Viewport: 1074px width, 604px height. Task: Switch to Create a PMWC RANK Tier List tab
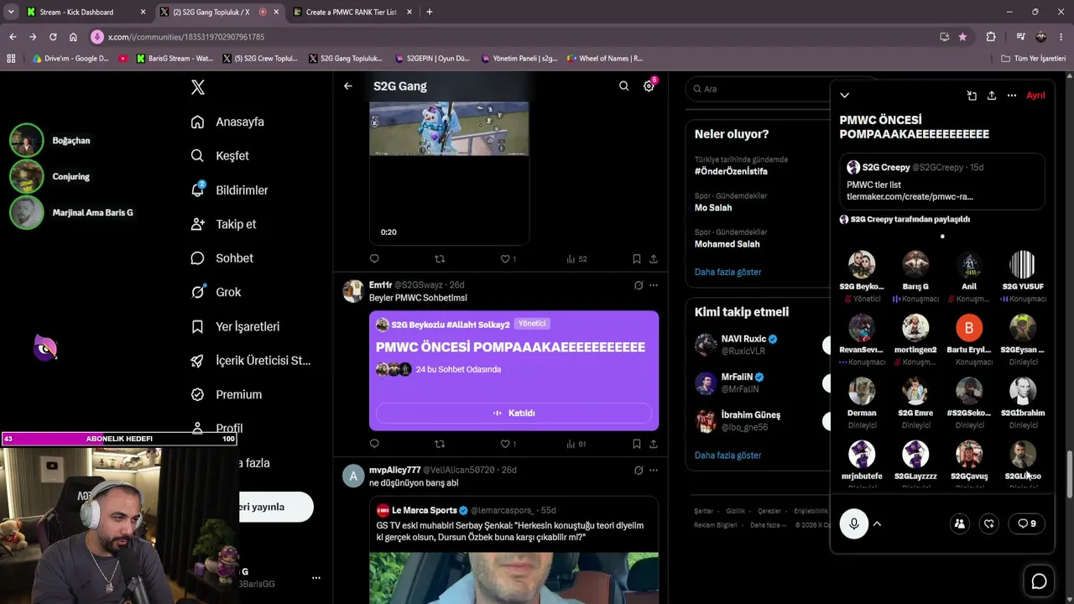tap(351, 13)
